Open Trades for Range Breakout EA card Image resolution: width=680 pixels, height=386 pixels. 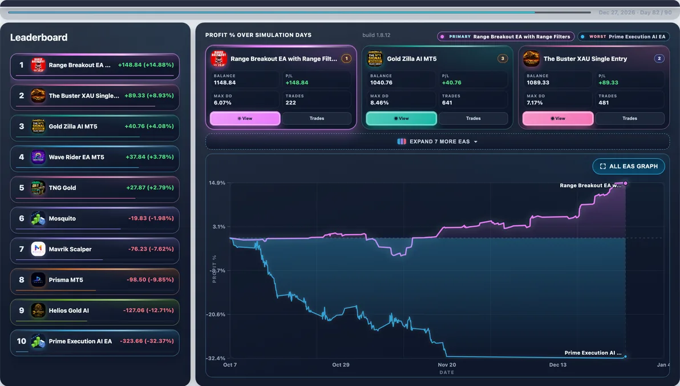[x=317, y=119]
